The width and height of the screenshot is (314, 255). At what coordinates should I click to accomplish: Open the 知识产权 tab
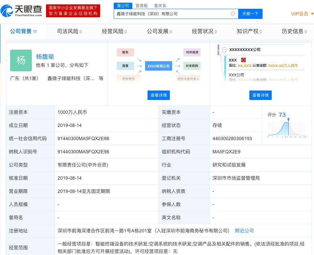(x=249, y=31)
